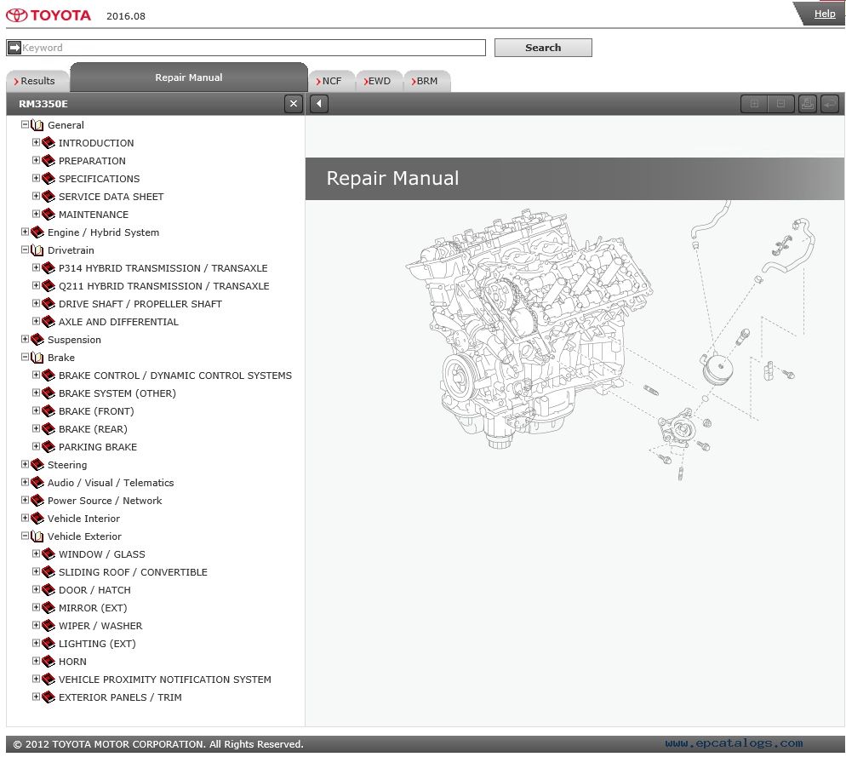Viewport: 846px width, 757px height.
Task: Click the book icon beside HORN
Action: [x=49, y=662]
